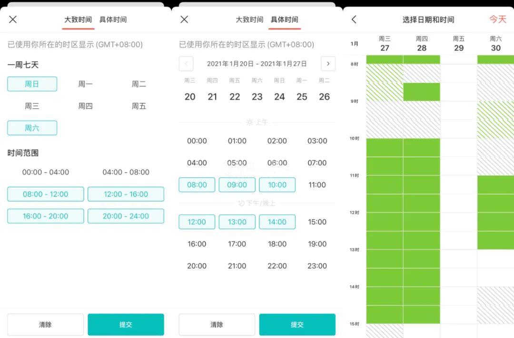Select the 07:00 hour slot

[x=317, y=163]
